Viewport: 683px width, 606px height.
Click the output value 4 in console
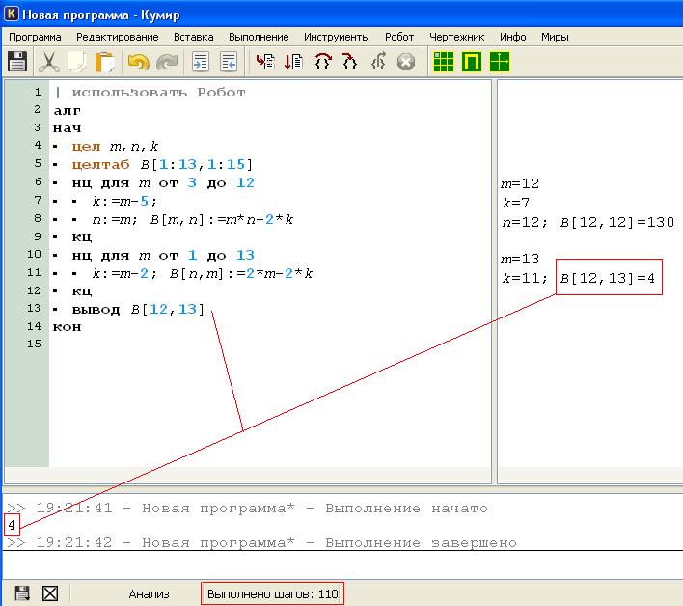(x=11, y=526)
